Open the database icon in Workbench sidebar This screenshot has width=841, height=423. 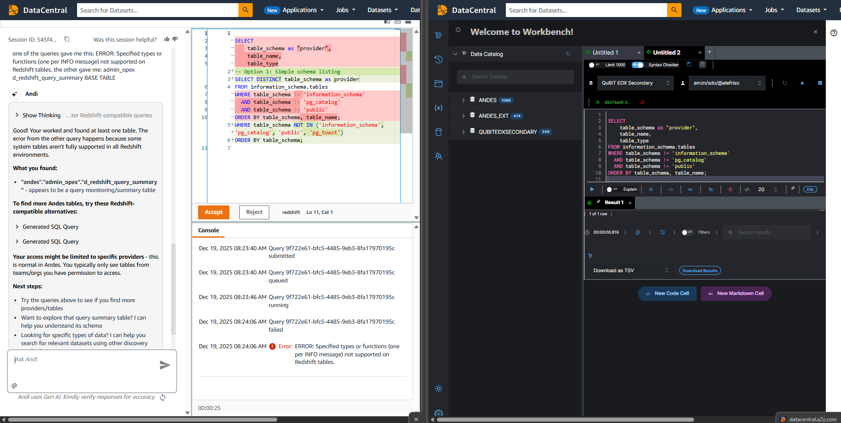click(x=439, y=132)
